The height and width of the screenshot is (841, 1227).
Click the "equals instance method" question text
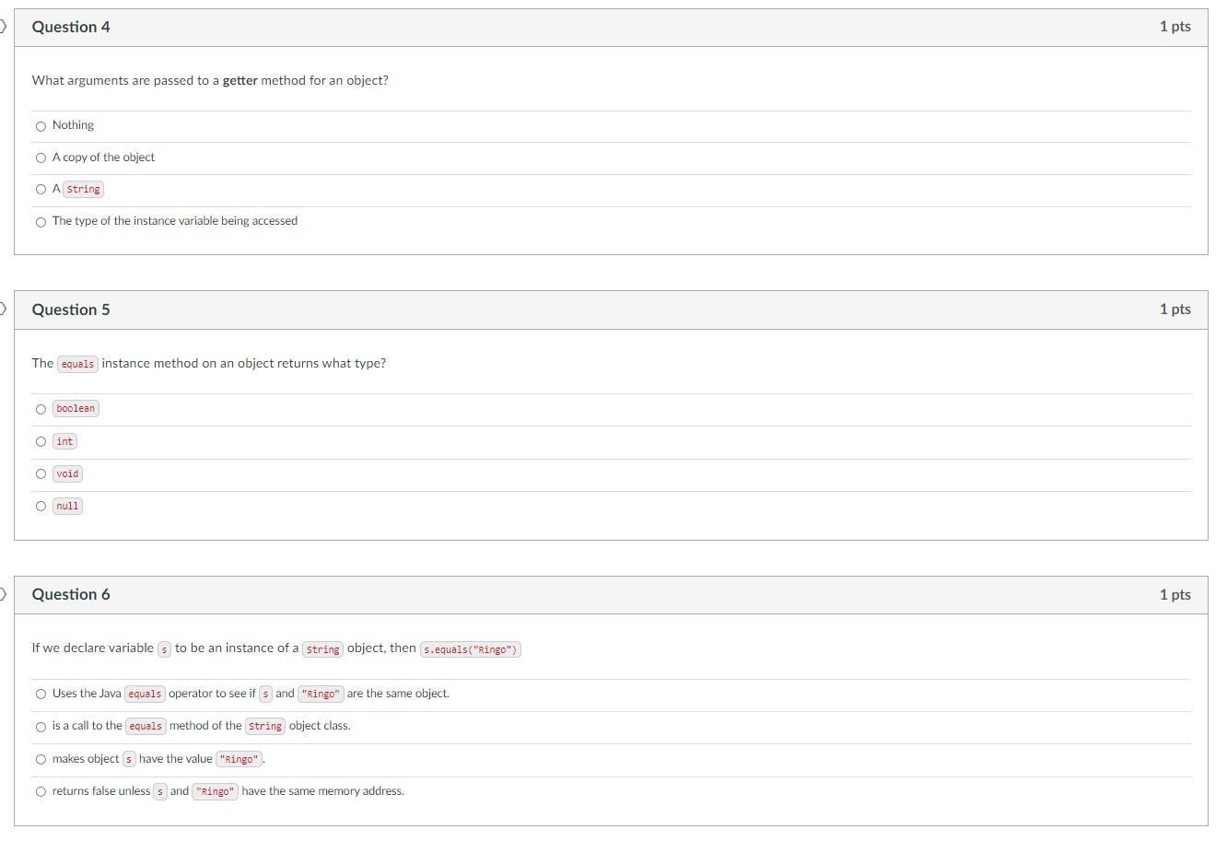point(209,363)
